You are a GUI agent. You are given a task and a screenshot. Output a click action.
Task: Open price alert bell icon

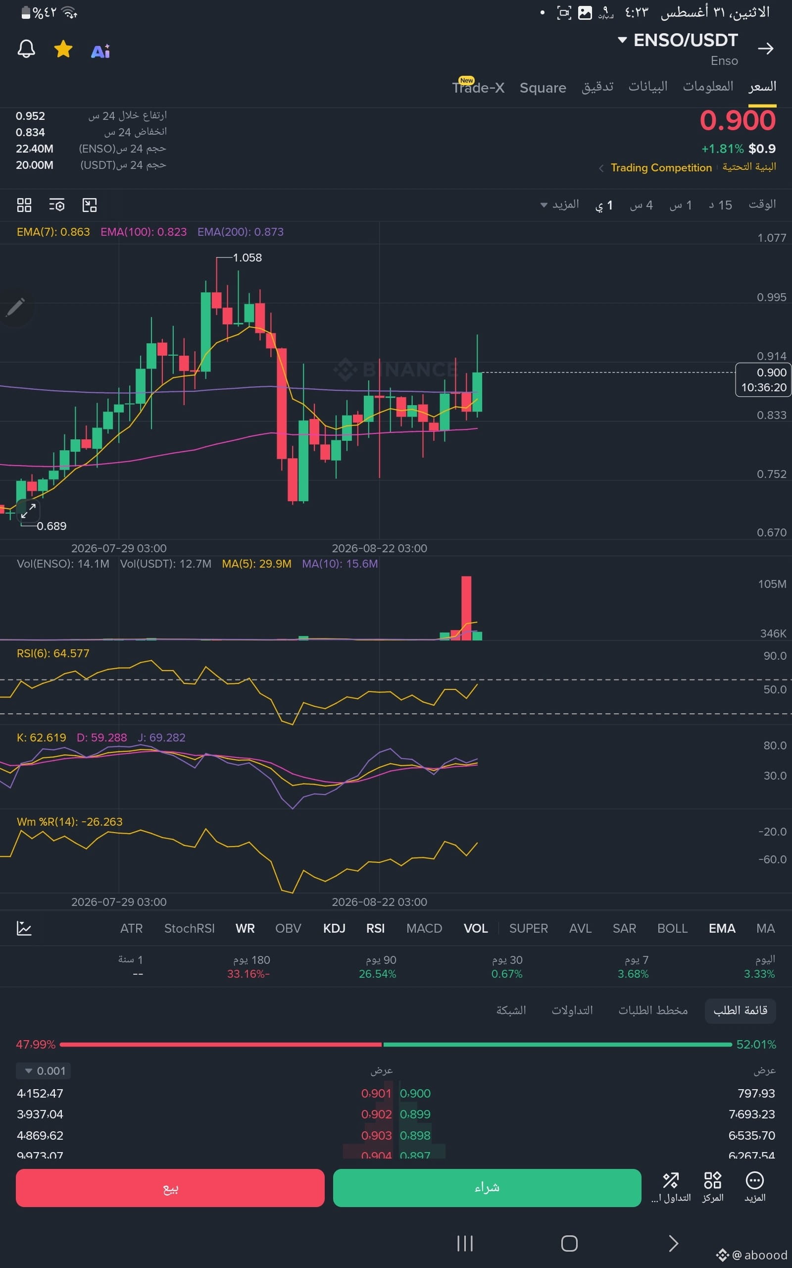[x=26, y=49]
